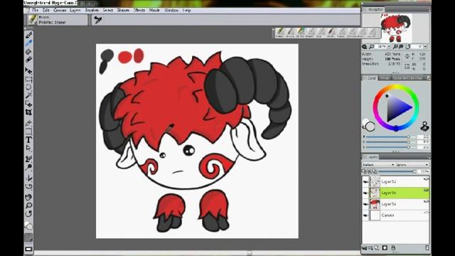Hide the green highlighted layer's eye icon
The height and width of the screenshot is (256, 455).
point(365,193)
